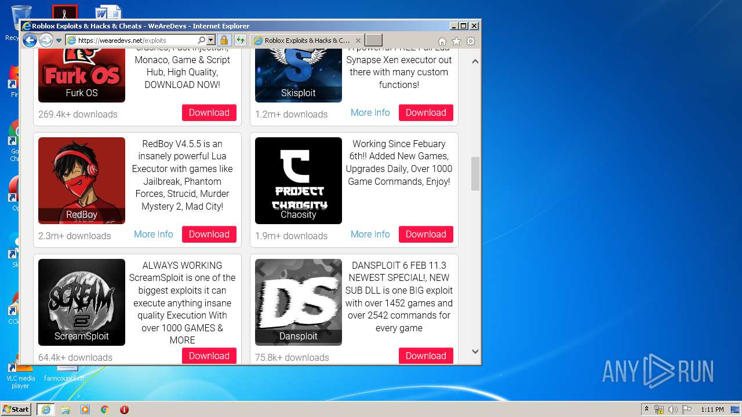Click the IE Forward arrow button

[46, 41]
